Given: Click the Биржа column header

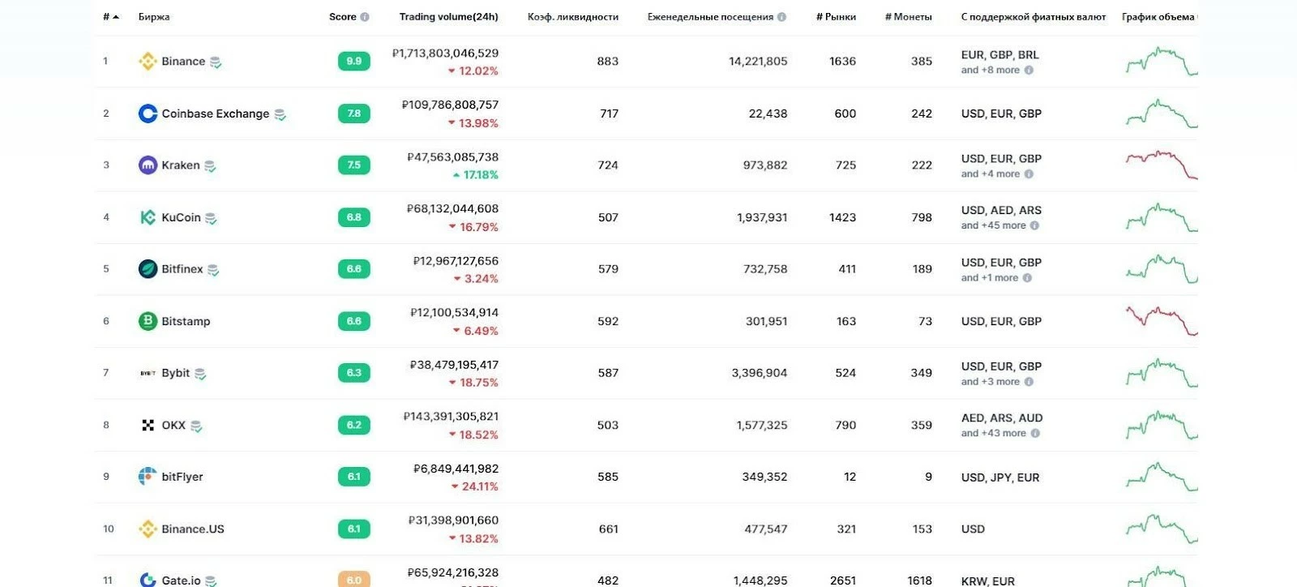Looking at the screenshot, I should coord(154,17).
